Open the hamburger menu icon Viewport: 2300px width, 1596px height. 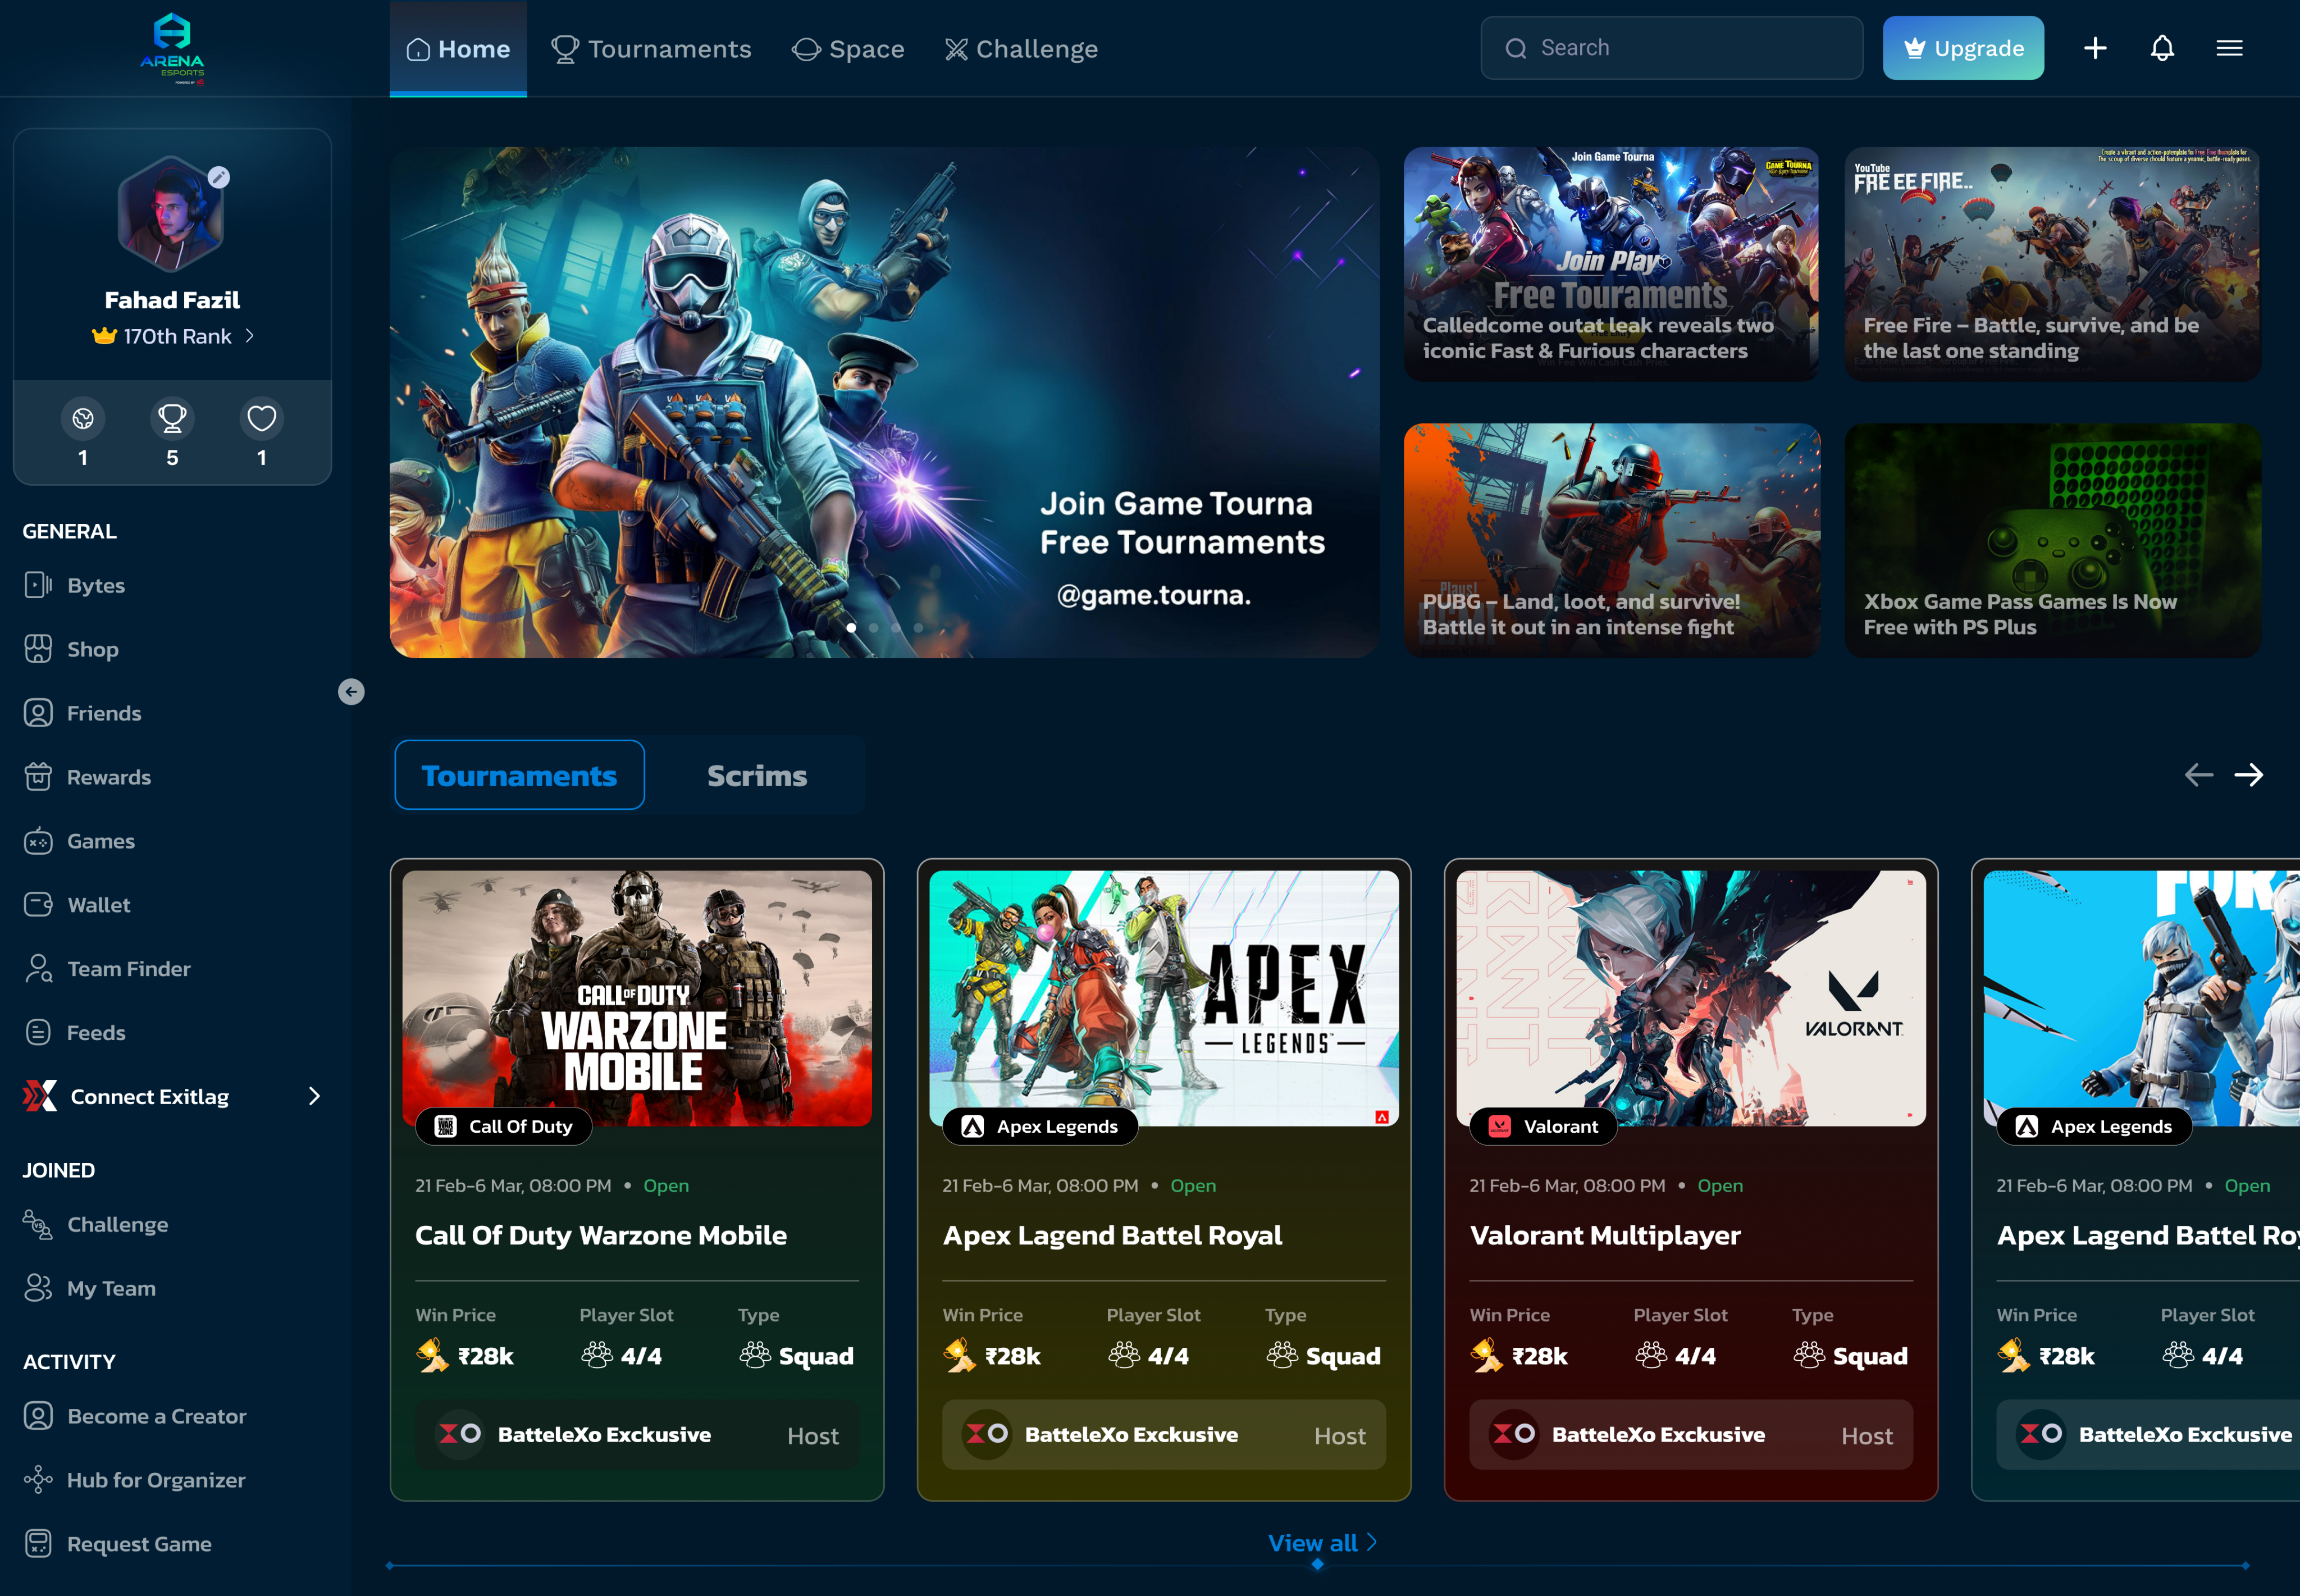[2229, 48]
